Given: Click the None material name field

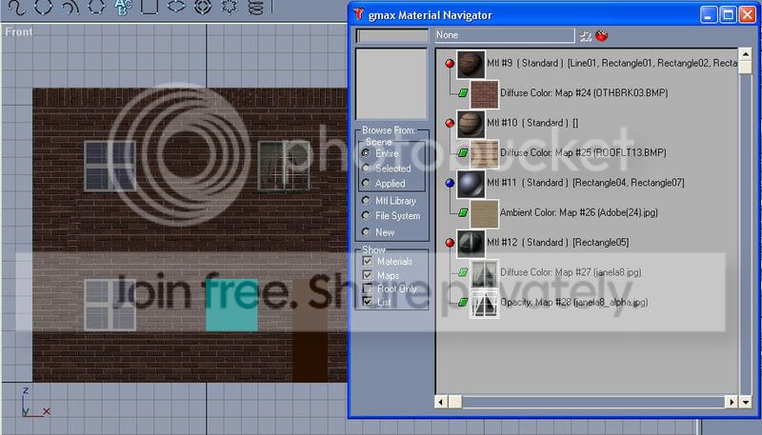Looking at the screenshot, I should coord(505,35).
